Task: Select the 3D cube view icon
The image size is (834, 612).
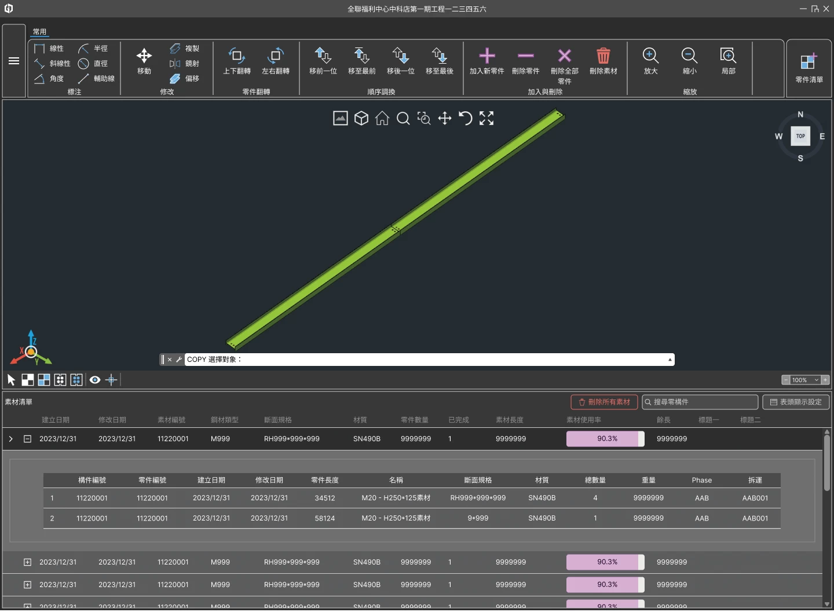Action: (361, 119)
